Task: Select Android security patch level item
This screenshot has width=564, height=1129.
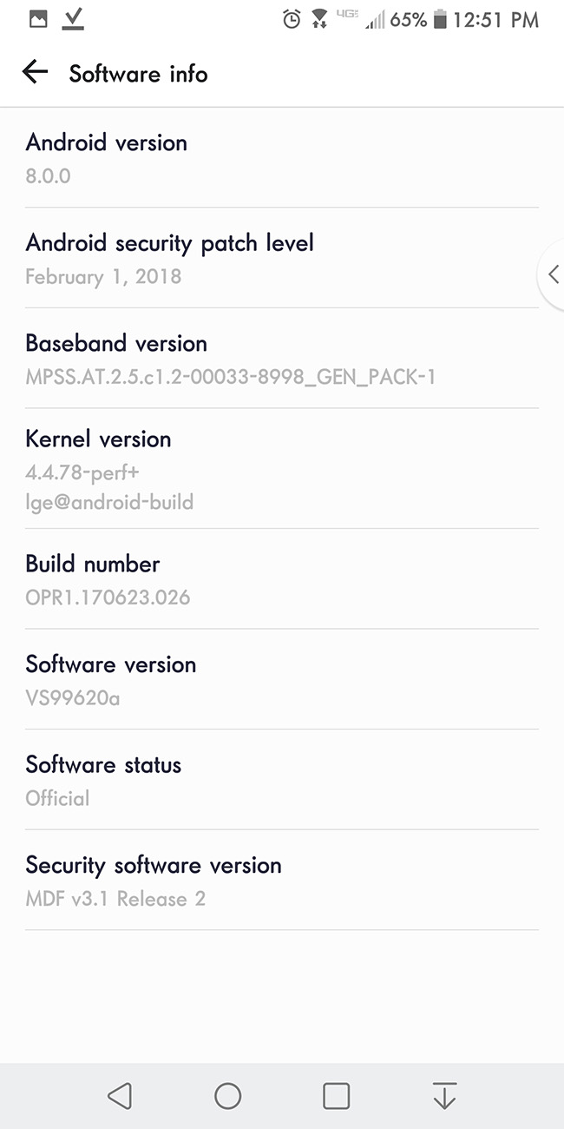Action: (x=282, y=258)
